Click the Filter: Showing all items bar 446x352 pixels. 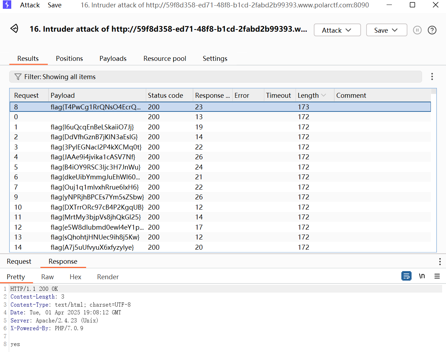click(215, 77)
